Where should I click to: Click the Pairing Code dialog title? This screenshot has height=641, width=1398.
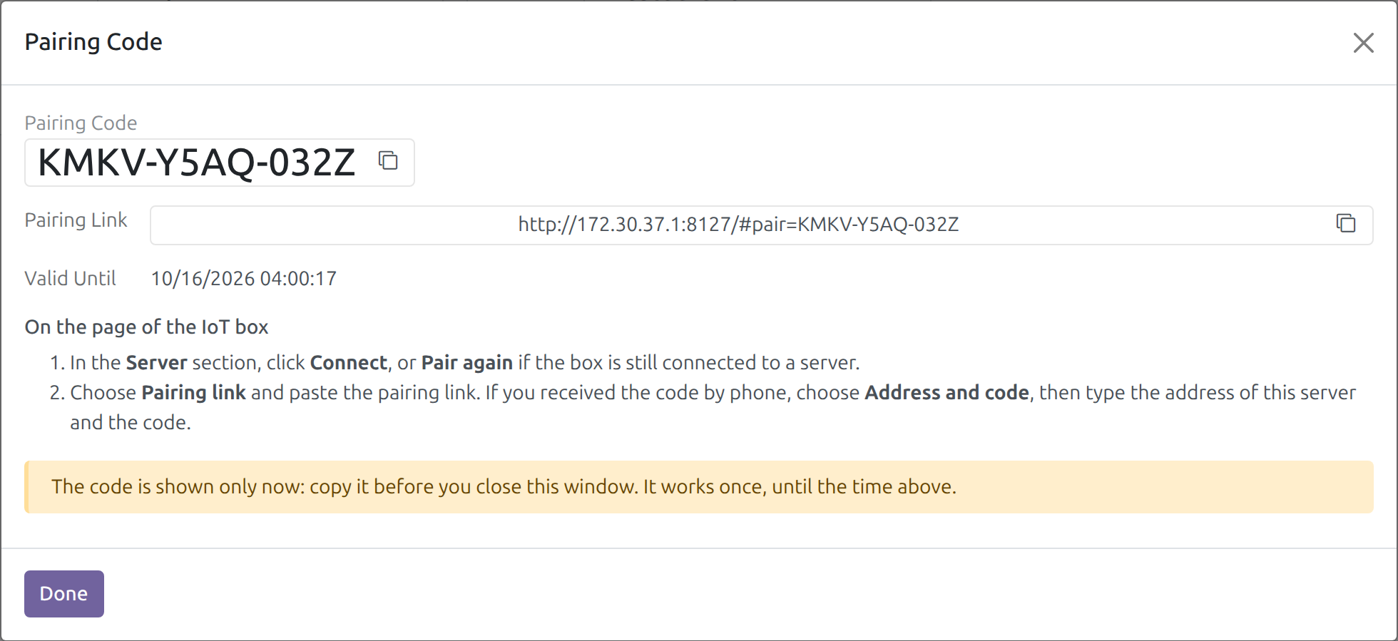click(x=93, y=42)
